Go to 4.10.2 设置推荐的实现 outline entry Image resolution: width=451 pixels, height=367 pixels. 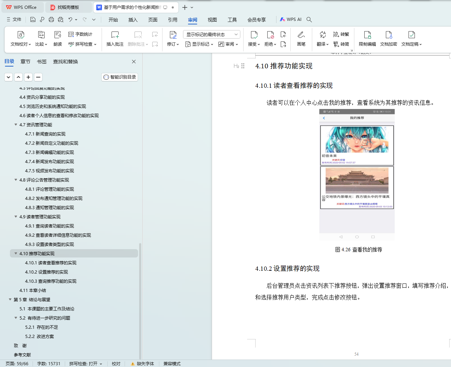[46, 272]
